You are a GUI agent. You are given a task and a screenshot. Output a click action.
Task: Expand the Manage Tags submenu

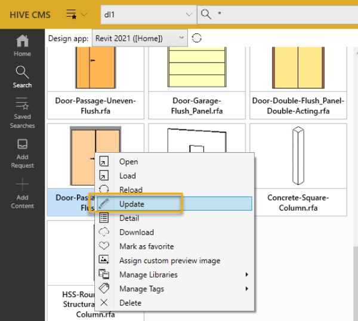(x=246, y=289)
